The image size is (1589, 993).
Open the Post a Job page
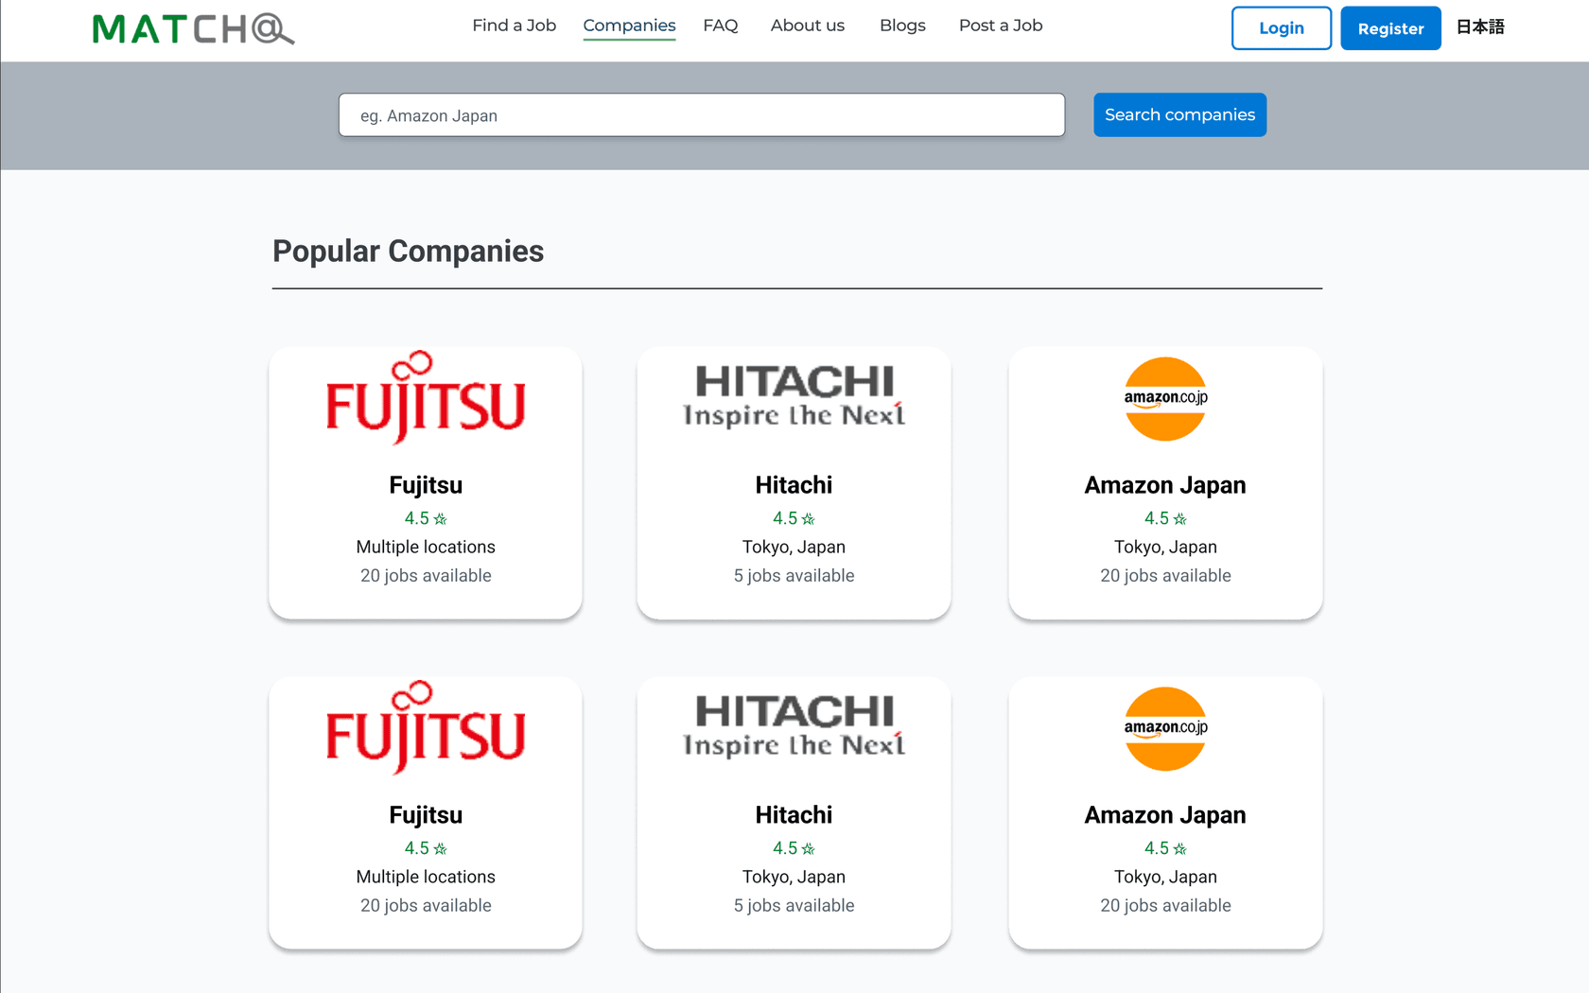click(1001, 26)
